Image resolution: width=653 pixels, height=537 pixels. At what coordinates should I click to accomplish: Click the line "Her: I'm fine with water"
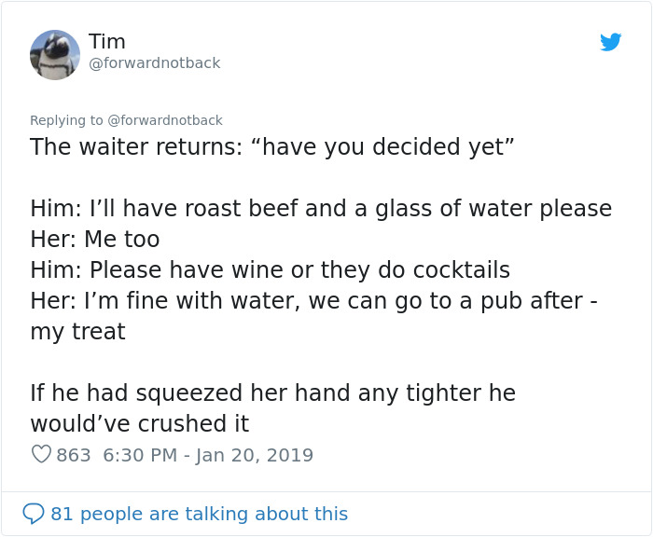[313, 301]
